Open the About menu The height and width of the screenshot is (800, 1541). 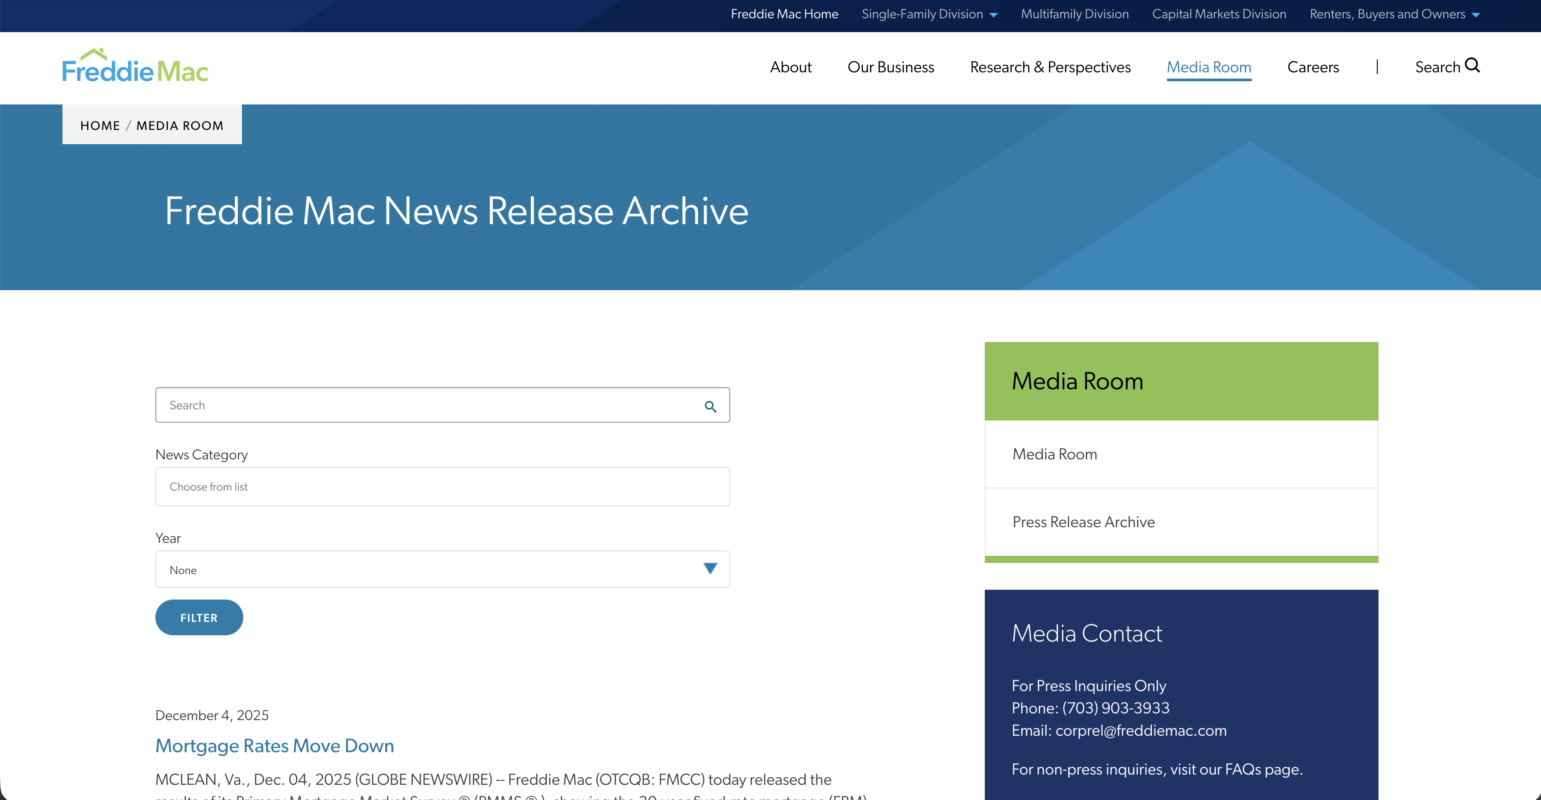[790, 67]
